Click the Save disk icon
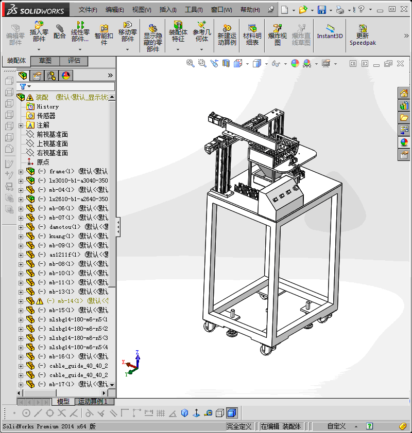 321,10
